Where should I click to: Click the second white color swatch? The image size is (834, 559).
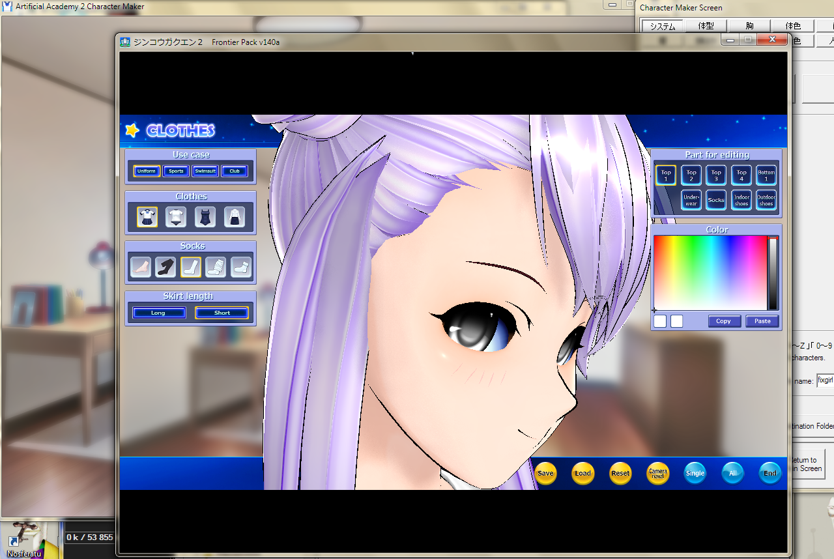pos(677,321)
